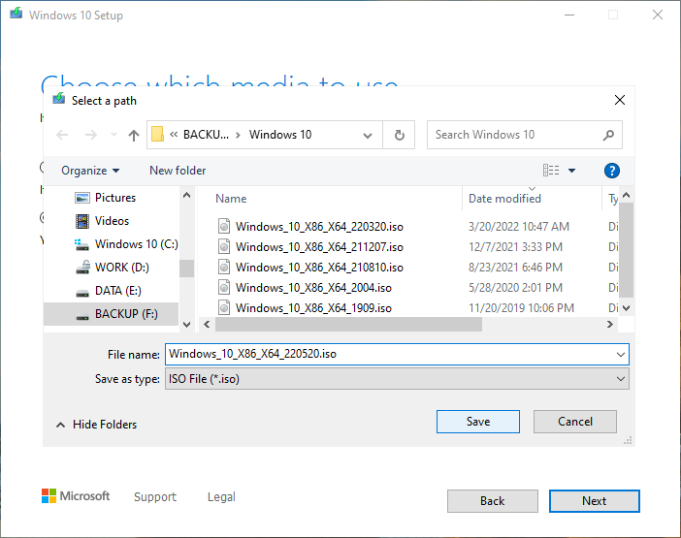Go back with the left arrow navigation icon
The width and height of the screenshot is (681, 538).
pos(62,135)
